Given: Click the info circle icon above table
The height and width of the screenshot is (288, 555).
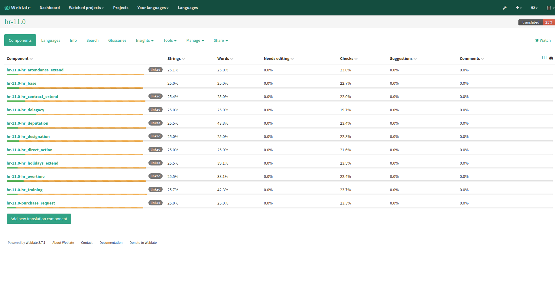Looking at the screenshot, I should pyautogui.click(x=551, y=58).
